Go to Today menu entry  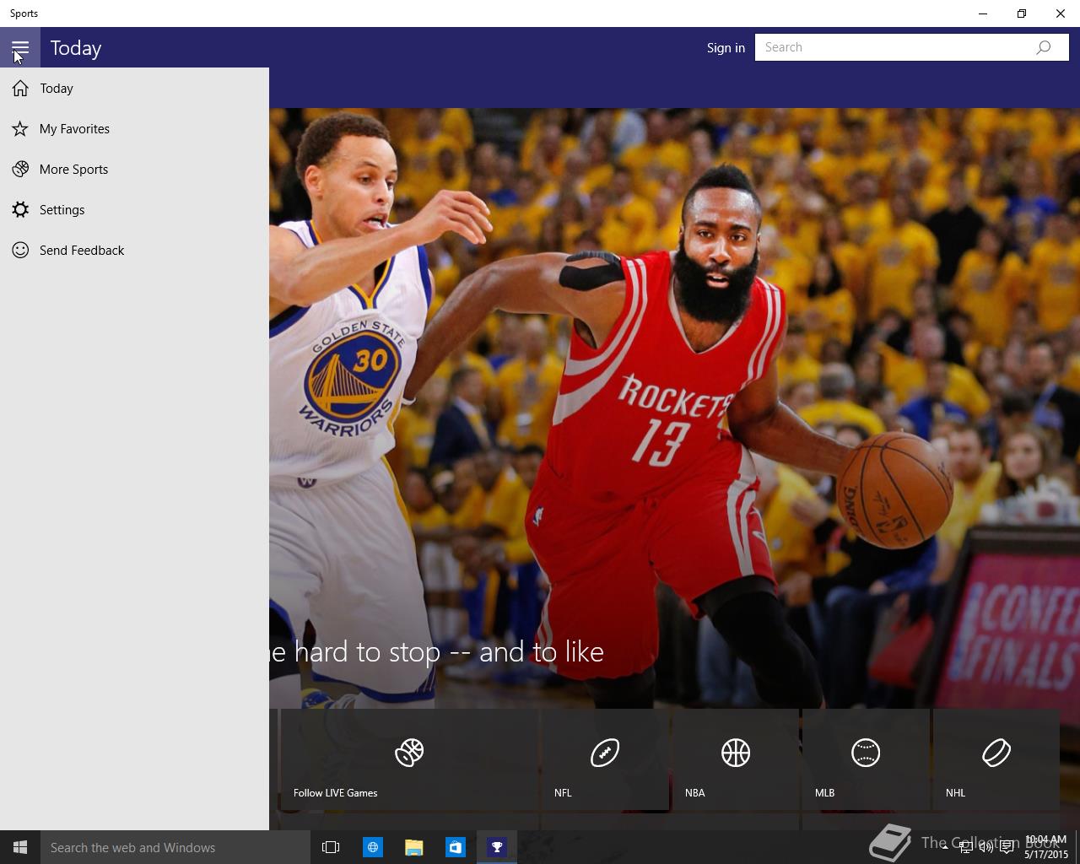tap(134, 89)
